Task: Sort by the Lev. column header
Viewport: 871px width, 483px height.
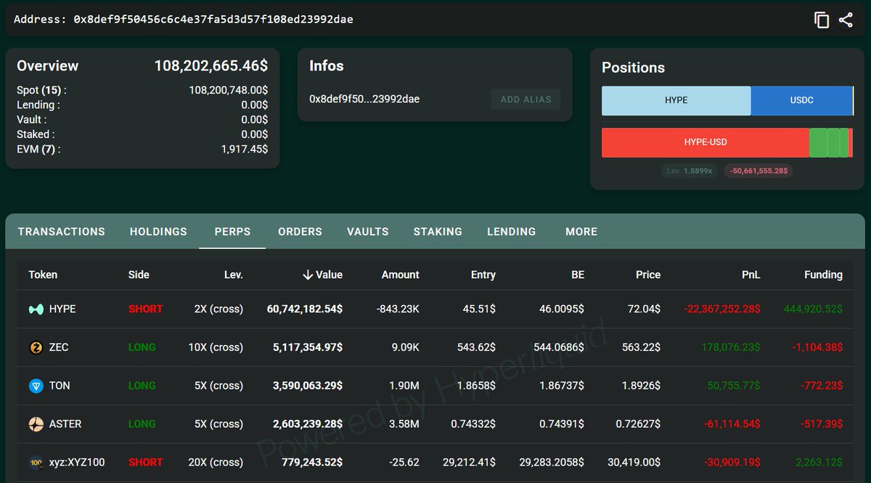Action: click(234, 275)
